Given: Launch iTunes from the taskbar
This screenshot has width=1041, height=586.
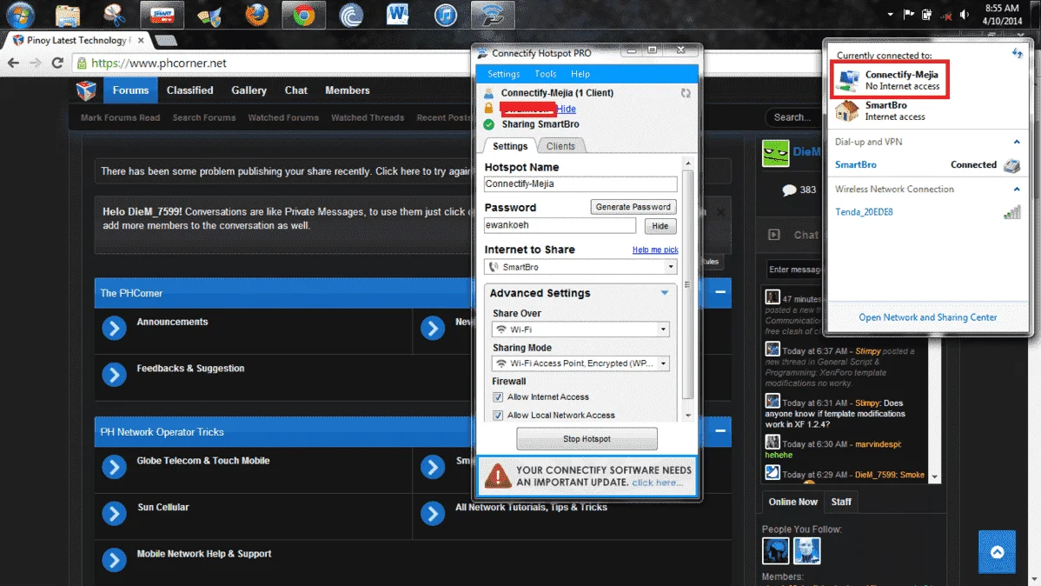Looking at the screenshot, I should [x=446, y=15].
